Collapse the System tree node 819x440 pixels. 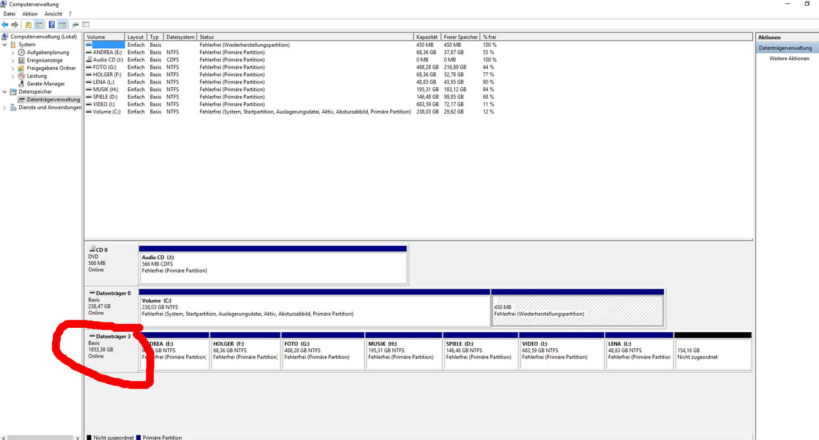coord(5,44)
